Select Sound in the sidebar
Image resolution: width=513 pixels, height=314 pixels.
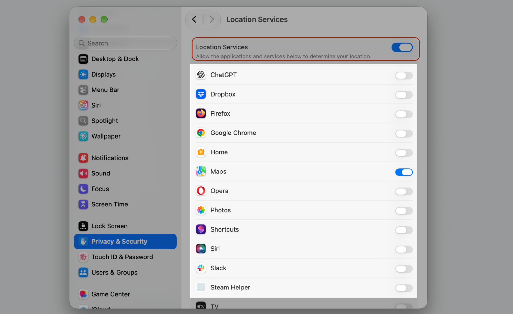pos(125,173)
